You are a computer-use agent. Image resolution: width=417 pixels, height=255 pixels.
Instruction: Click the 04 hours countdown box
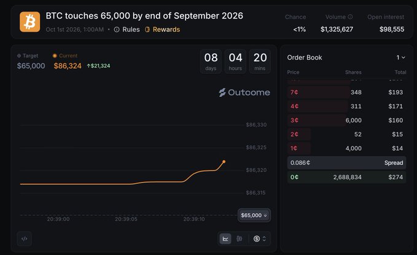pos(235,61)
